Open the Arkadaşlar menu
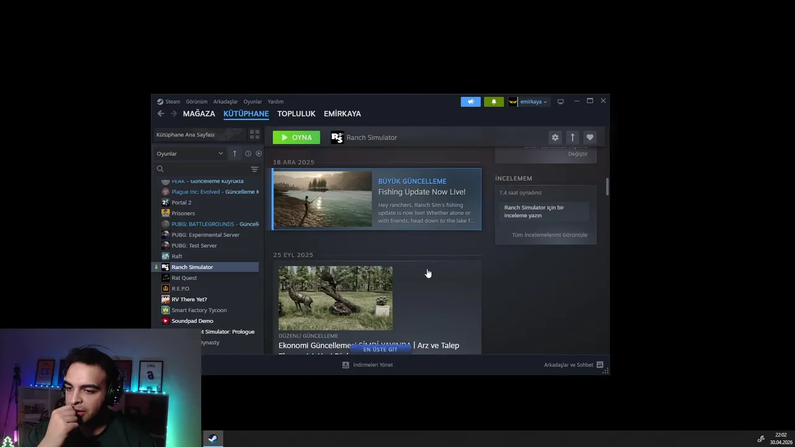Image resolution: width=795 pixels, height=447 pixels. pos(225,102)
